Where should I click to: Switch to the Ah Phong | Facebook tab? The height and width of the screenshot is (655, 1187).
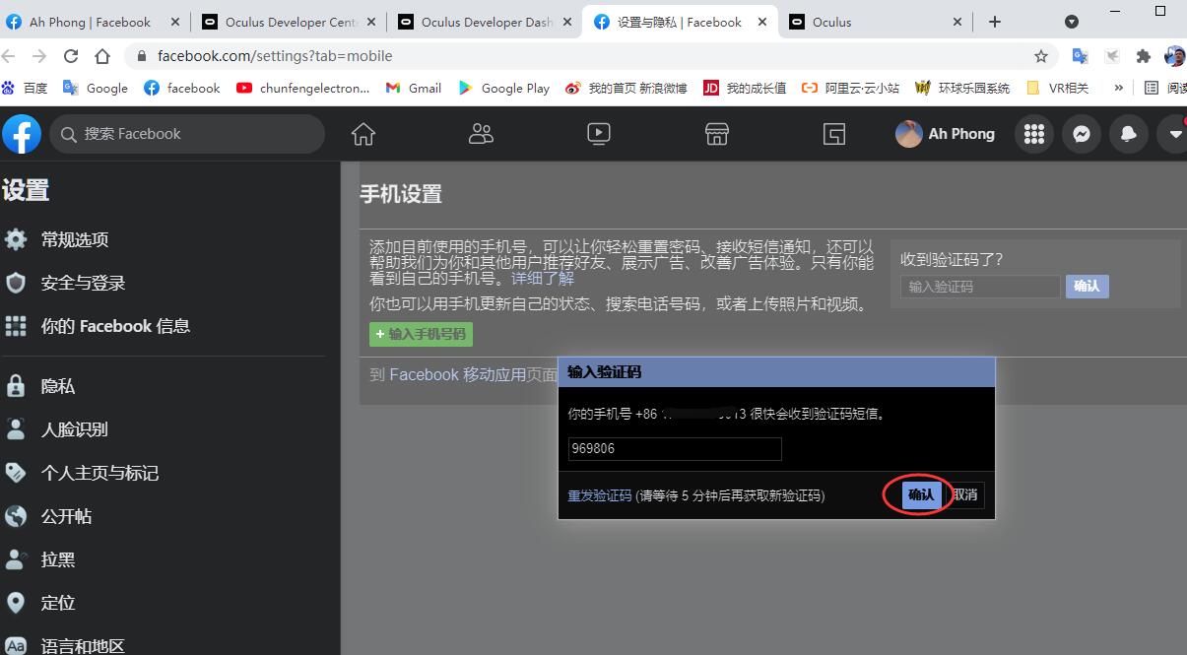(x=89, y=22)
